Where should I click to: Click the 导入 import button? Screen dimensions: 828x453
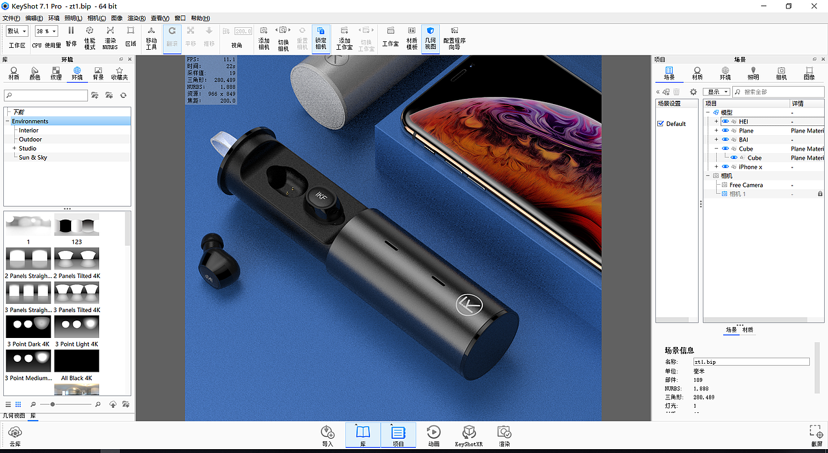[x=327, y=436]
